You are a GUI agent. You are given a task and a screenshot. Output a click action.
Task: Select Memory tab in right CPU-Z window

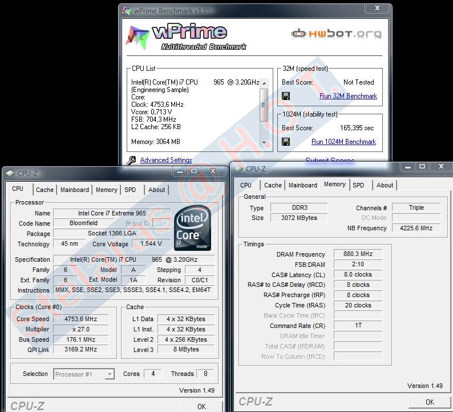[x=334, y=185]
